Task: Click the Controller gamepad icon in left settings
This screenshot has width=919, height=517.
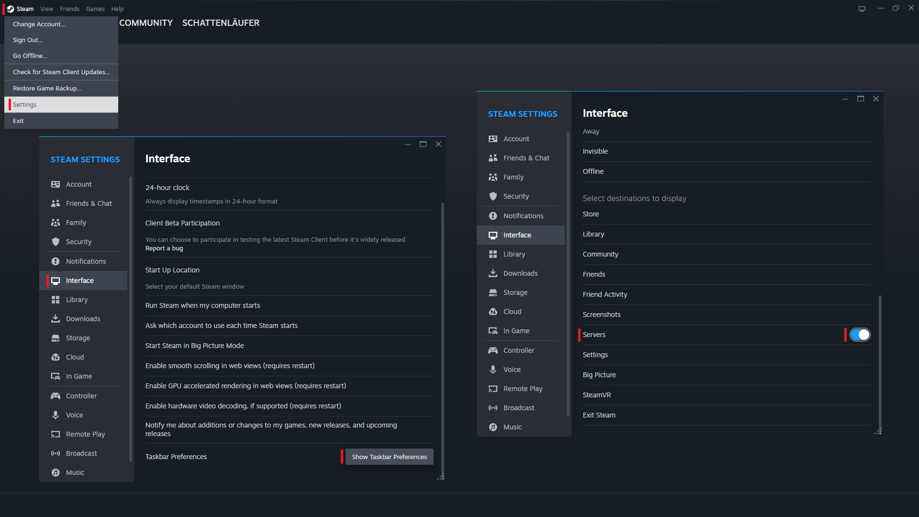Action: click(x=56, y=396)
